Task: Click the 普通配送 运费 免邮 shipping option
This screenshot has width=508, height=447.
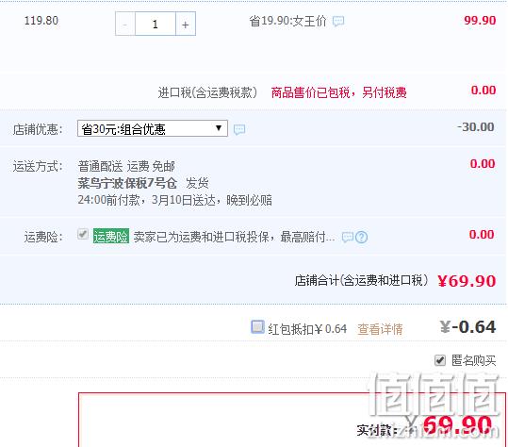Action: coord(126,167)
